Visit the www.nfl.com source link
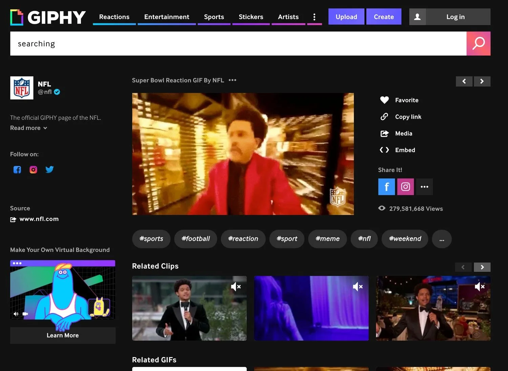The width and height of the screenshot is (508, 371). 39,219
